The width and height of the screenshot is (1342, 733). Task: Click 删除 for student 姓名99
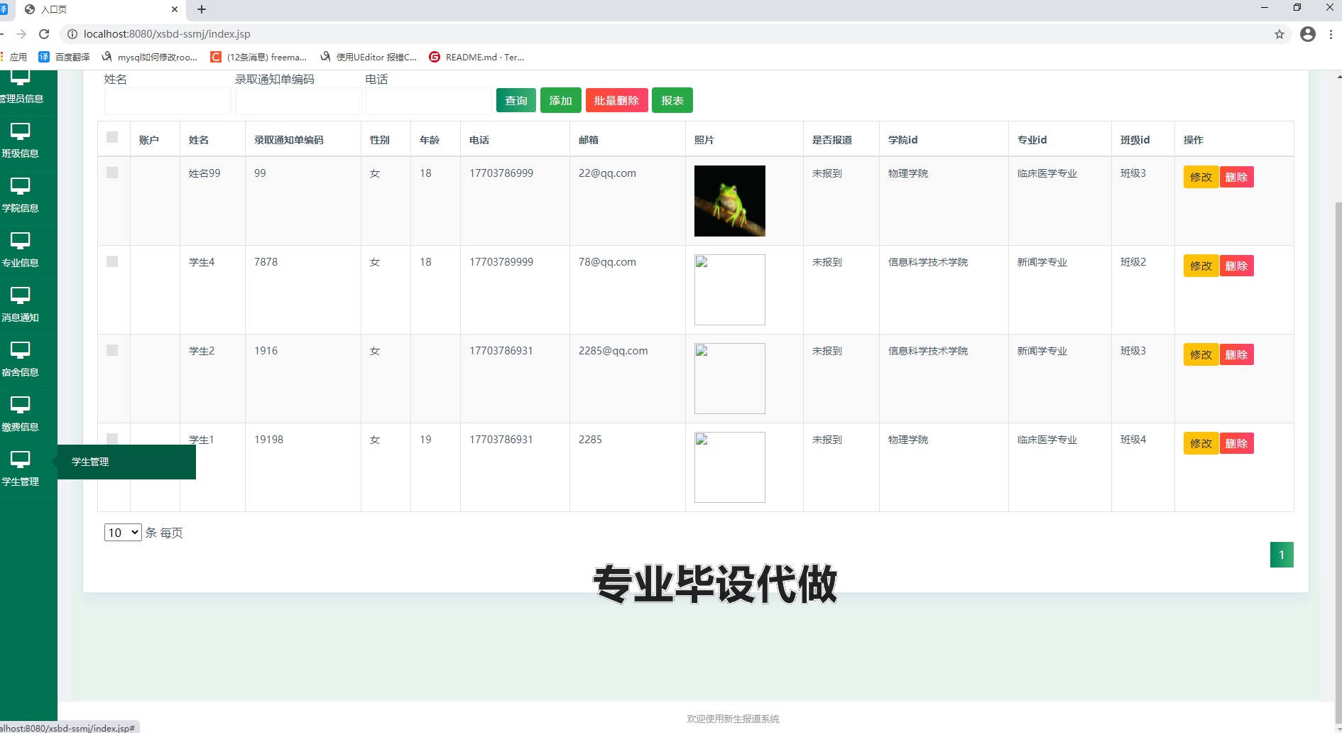(x=1237, y=177)
